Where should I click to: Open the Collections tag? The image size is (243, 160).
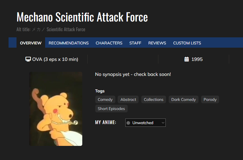(x=154, y=100)
